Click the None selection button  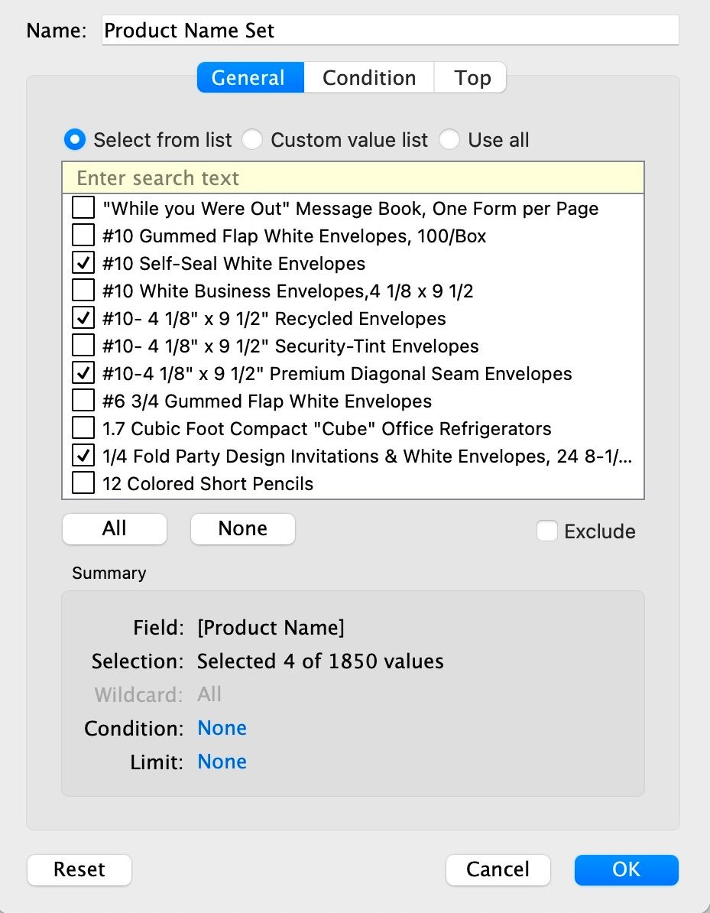[x=242, y=529]
